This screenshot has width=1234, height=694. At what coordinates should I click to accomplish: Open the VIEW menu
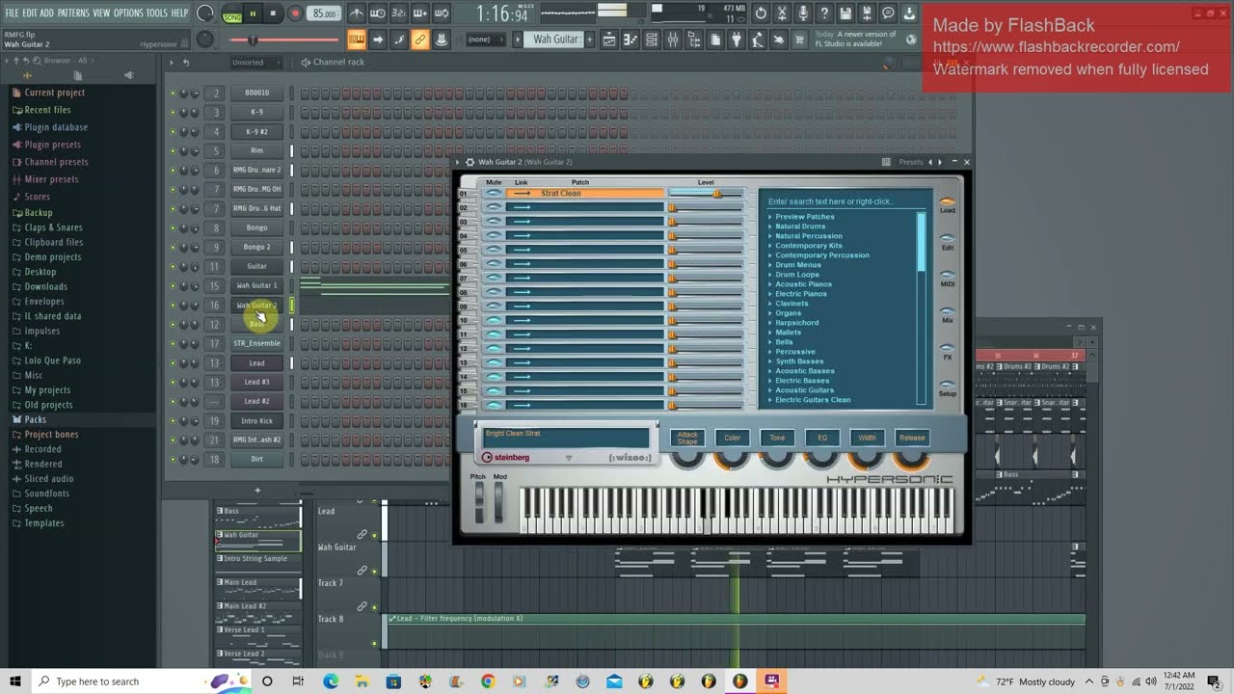[x=101, y=13]
